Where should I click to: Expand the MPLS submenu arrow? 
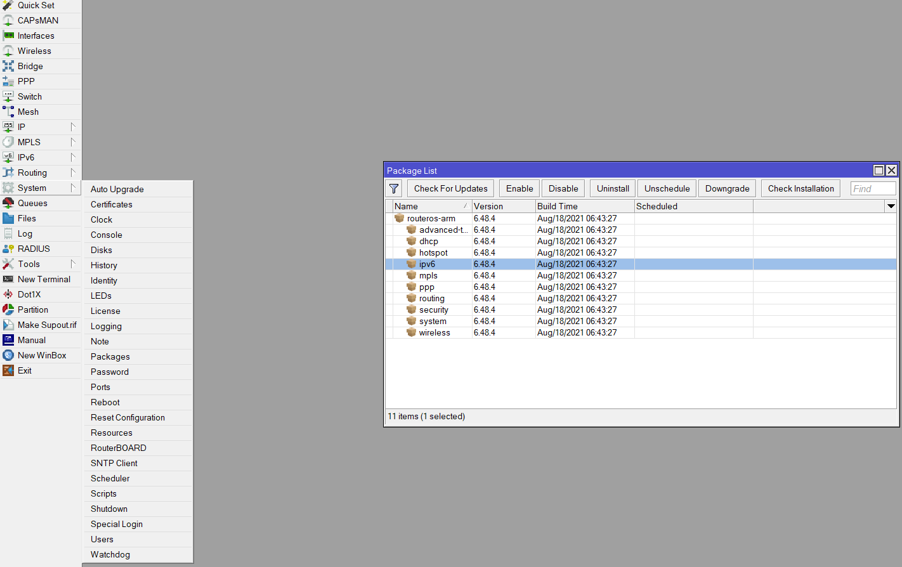[73, 142]
